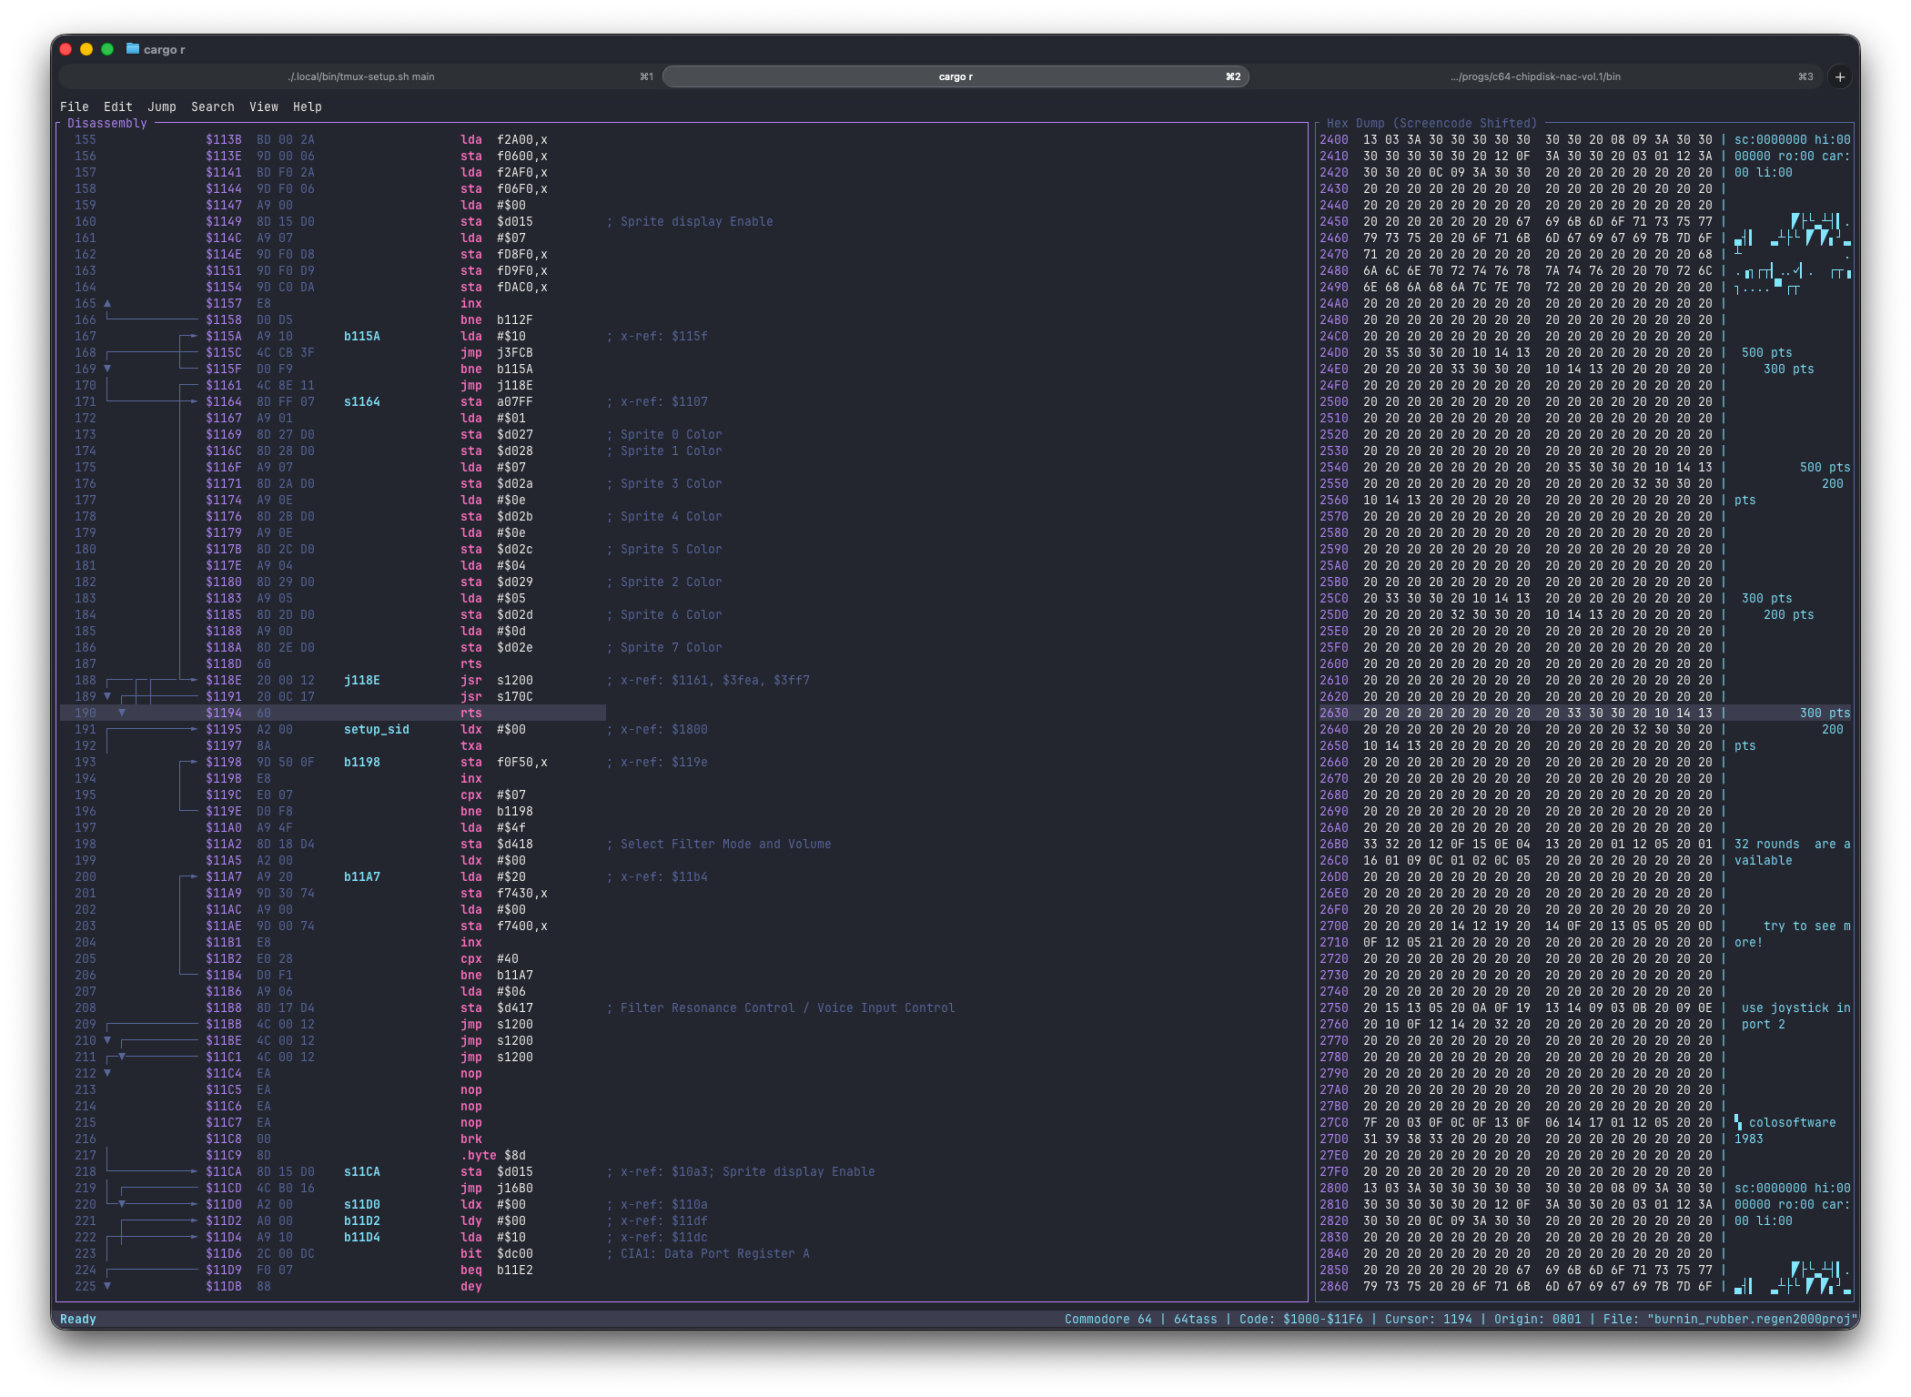Image resolution: width=1911 pixels, height=1397 pixels.
Task: Open the Jump menu
Action: (161, 106)
